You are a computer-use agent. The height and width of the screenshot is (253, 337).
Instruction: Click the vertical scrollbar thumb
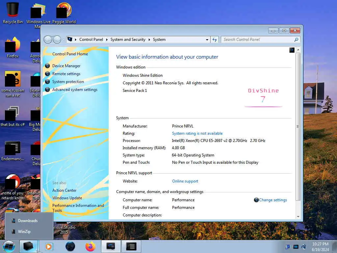click(298, 127)
